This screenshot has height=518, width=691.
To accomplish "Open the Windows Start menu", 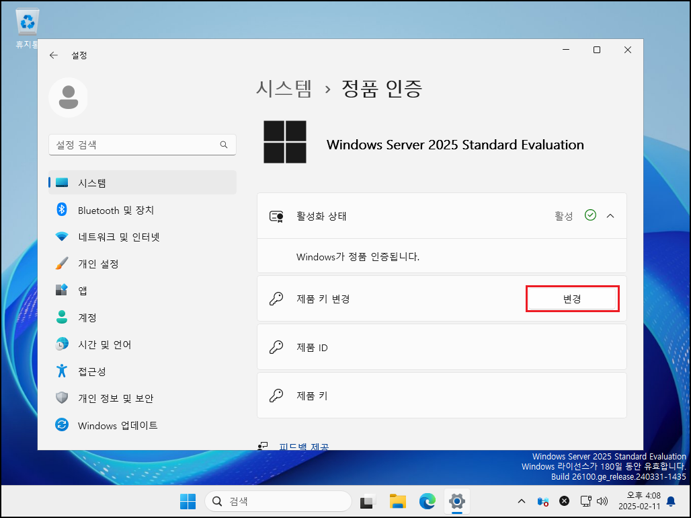I will pyautogui.click(x=188, y=501).
